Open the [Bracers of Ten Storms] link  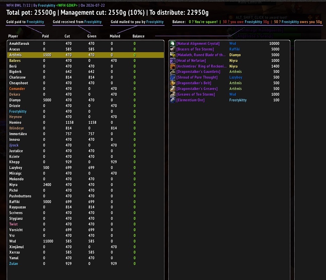click(x=195, y=49)
